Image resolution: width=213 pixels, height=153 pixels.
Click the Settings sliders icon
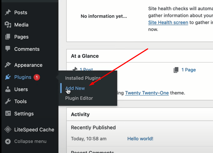8,113
